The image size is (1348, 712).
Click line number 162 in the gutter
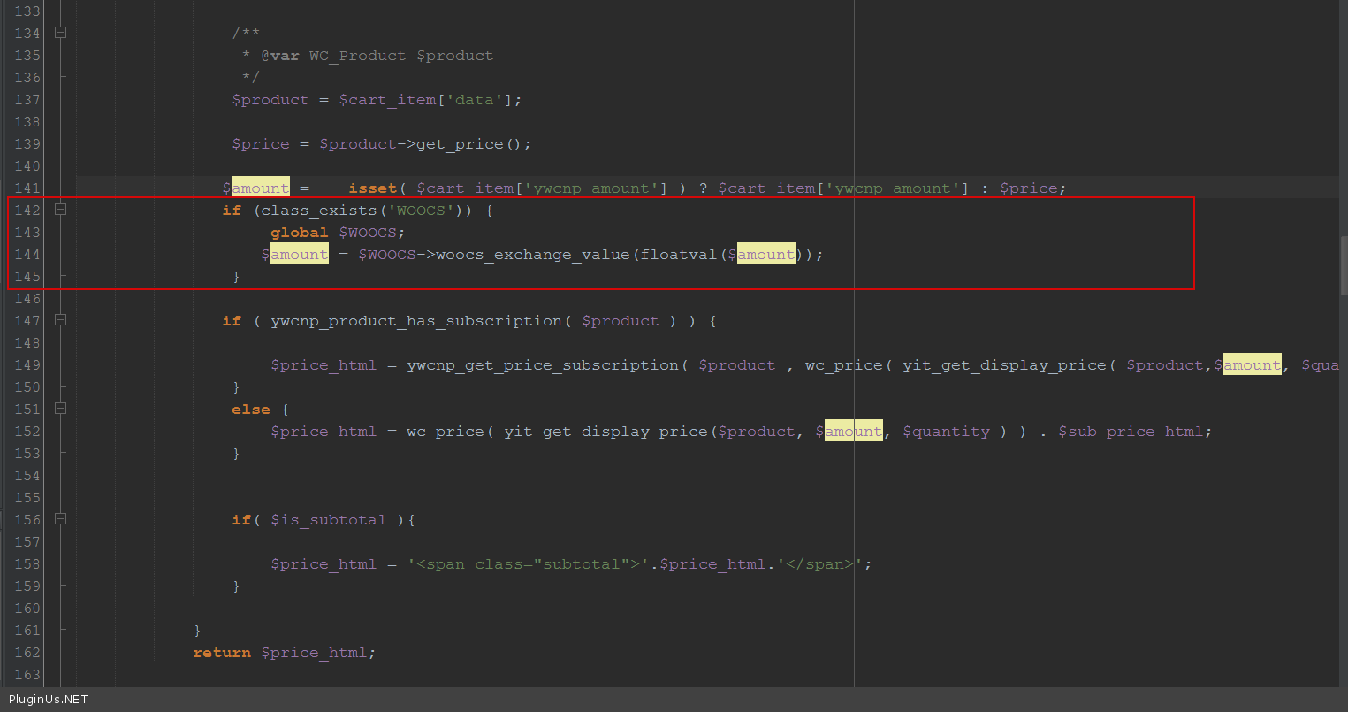[x=27, y=653]
